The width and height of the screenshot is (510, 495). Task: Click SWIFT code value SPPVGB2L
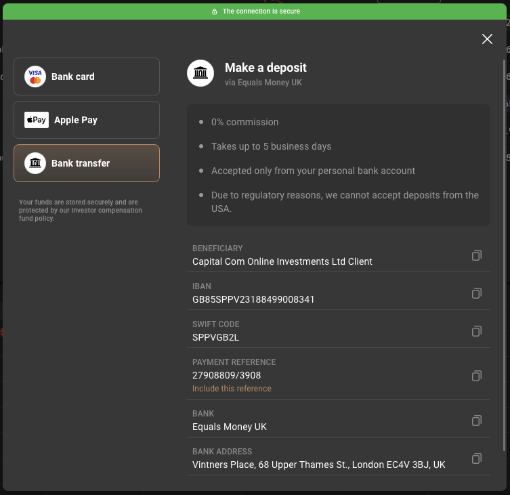[x=215, y=338]
